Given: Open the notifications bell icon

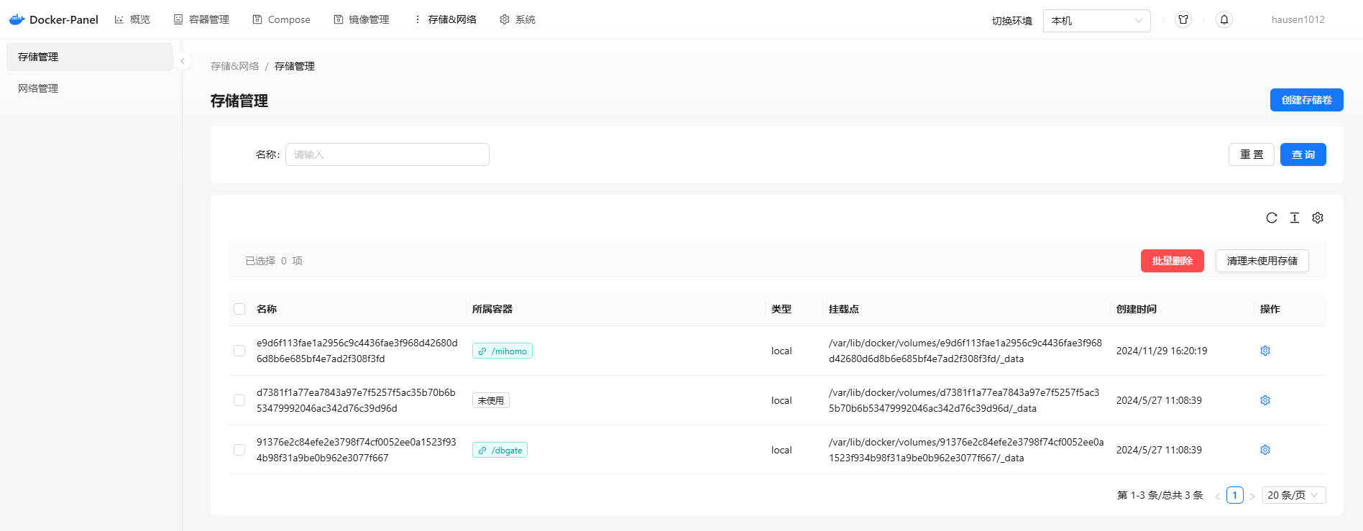Looking at the screenshot, I should tap(1224, 19).
